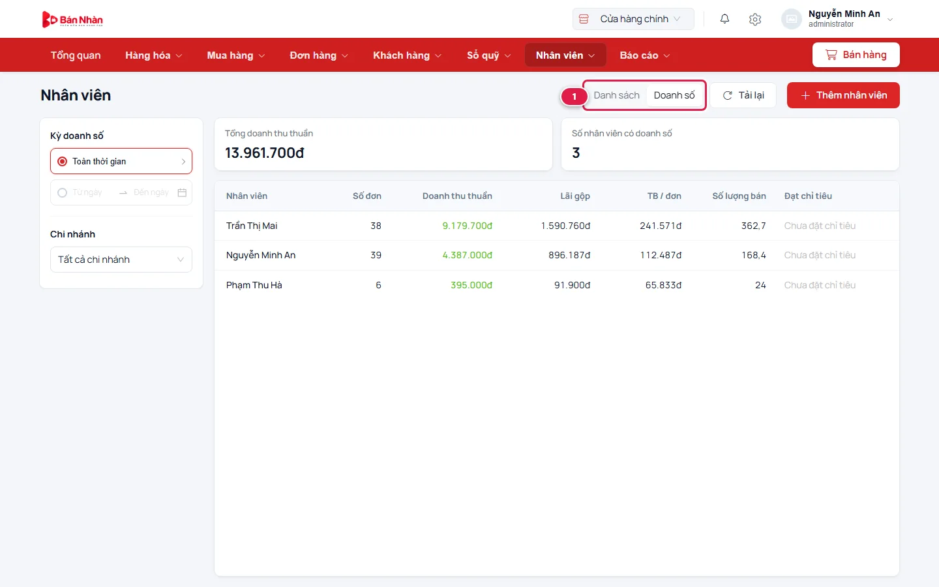Open the Sổ quỹ menu
The width and height of the screenshot is (939, 587).
coord(488,55)
